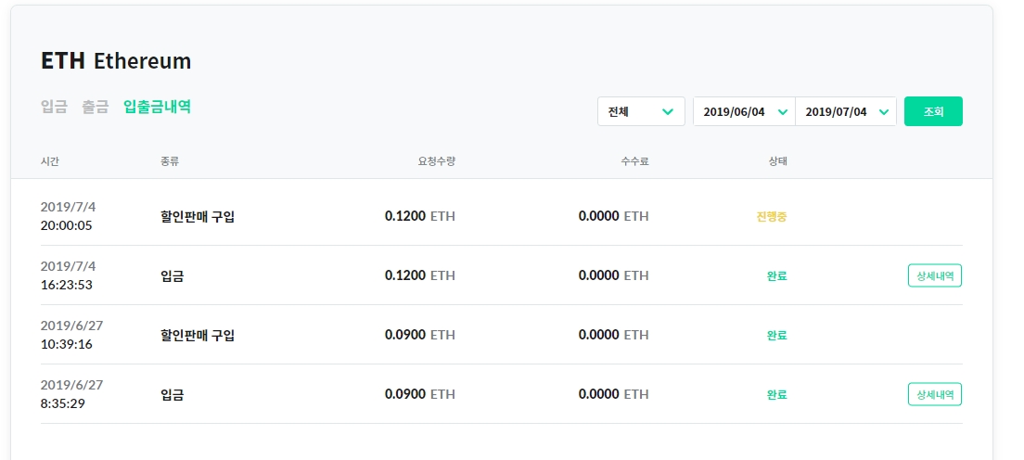Click the 입금 entry at 16:23:53

point(172,275)
